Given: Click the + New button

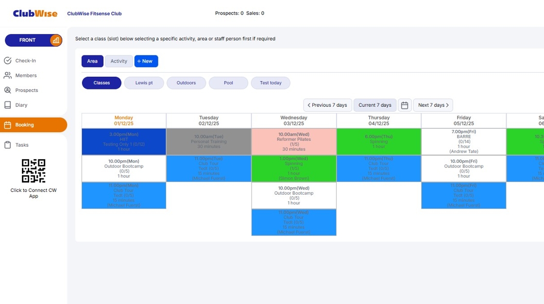Looking at the screenshot, I should pyautogui.click(x=146, y=61).
